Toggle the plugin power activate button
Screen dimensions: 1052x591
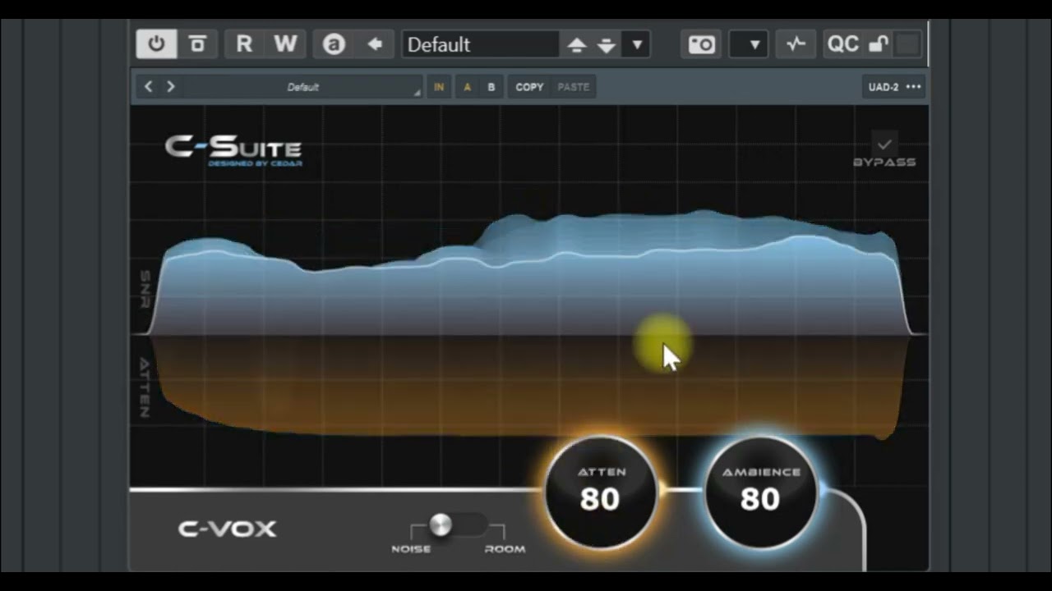click(156, 44)
